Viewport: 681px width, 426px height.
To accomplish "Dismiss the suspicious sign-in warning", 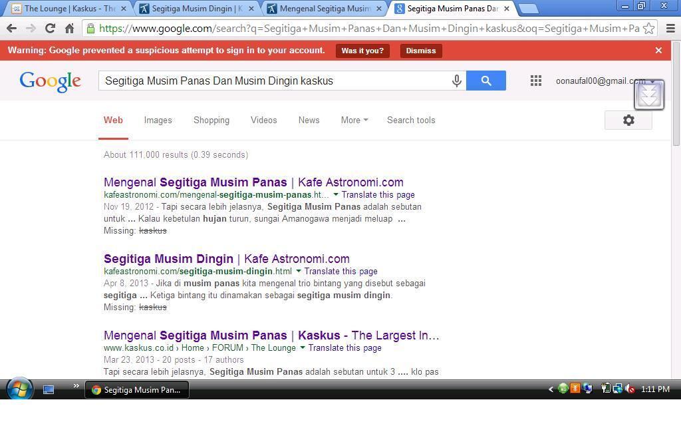I will tap(420, 51).
